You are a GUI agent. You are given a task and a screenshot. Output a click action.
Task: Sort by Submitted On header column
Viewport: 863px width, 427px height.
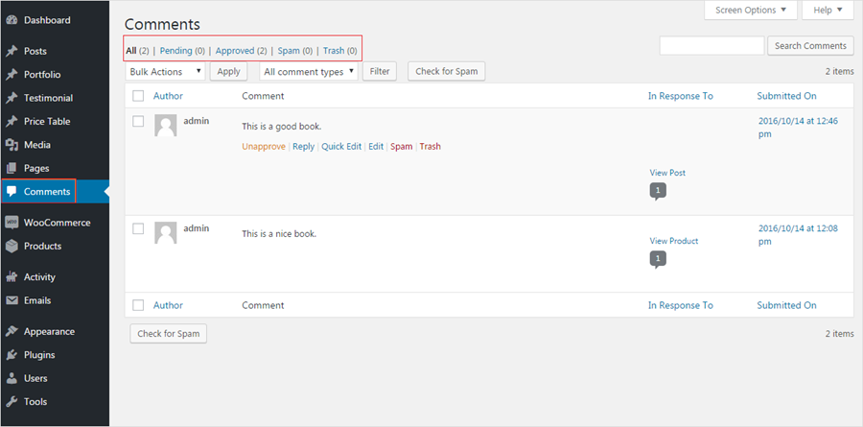(786, 96)
